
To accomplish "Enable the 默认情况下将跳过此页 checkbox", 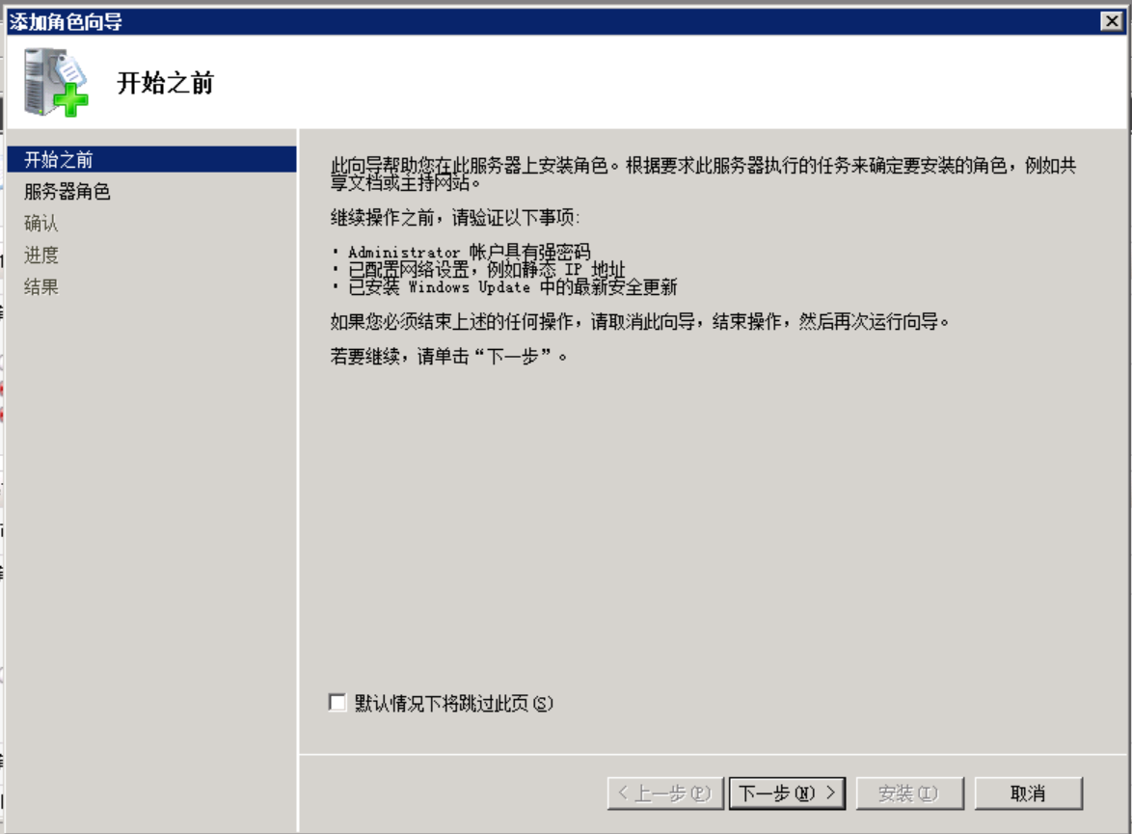I will (x=337, y=702).
